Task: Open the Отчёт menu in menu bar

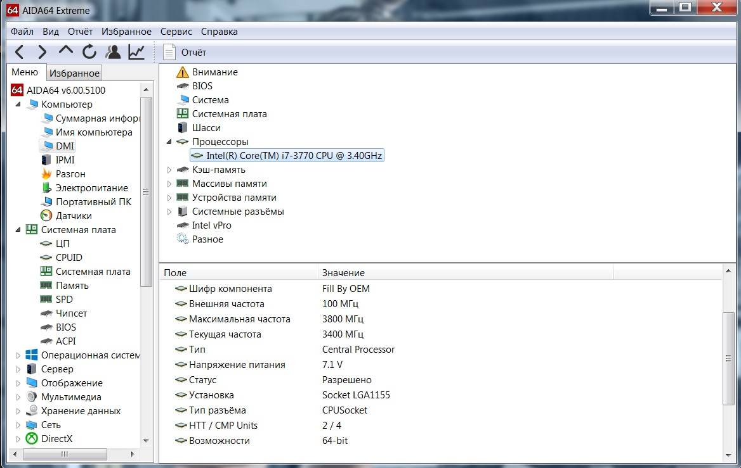Action: (80, 32)
